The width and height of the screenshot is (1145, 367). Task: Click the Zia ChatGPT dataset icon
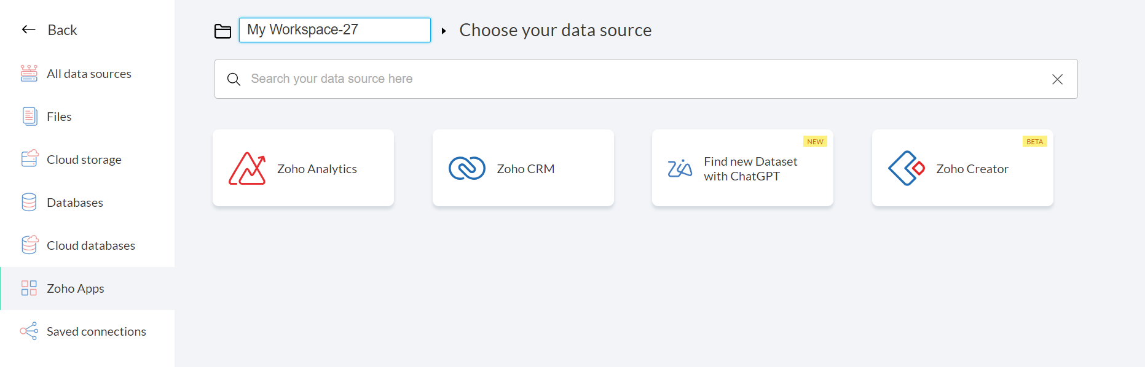(x=680, y=168)
